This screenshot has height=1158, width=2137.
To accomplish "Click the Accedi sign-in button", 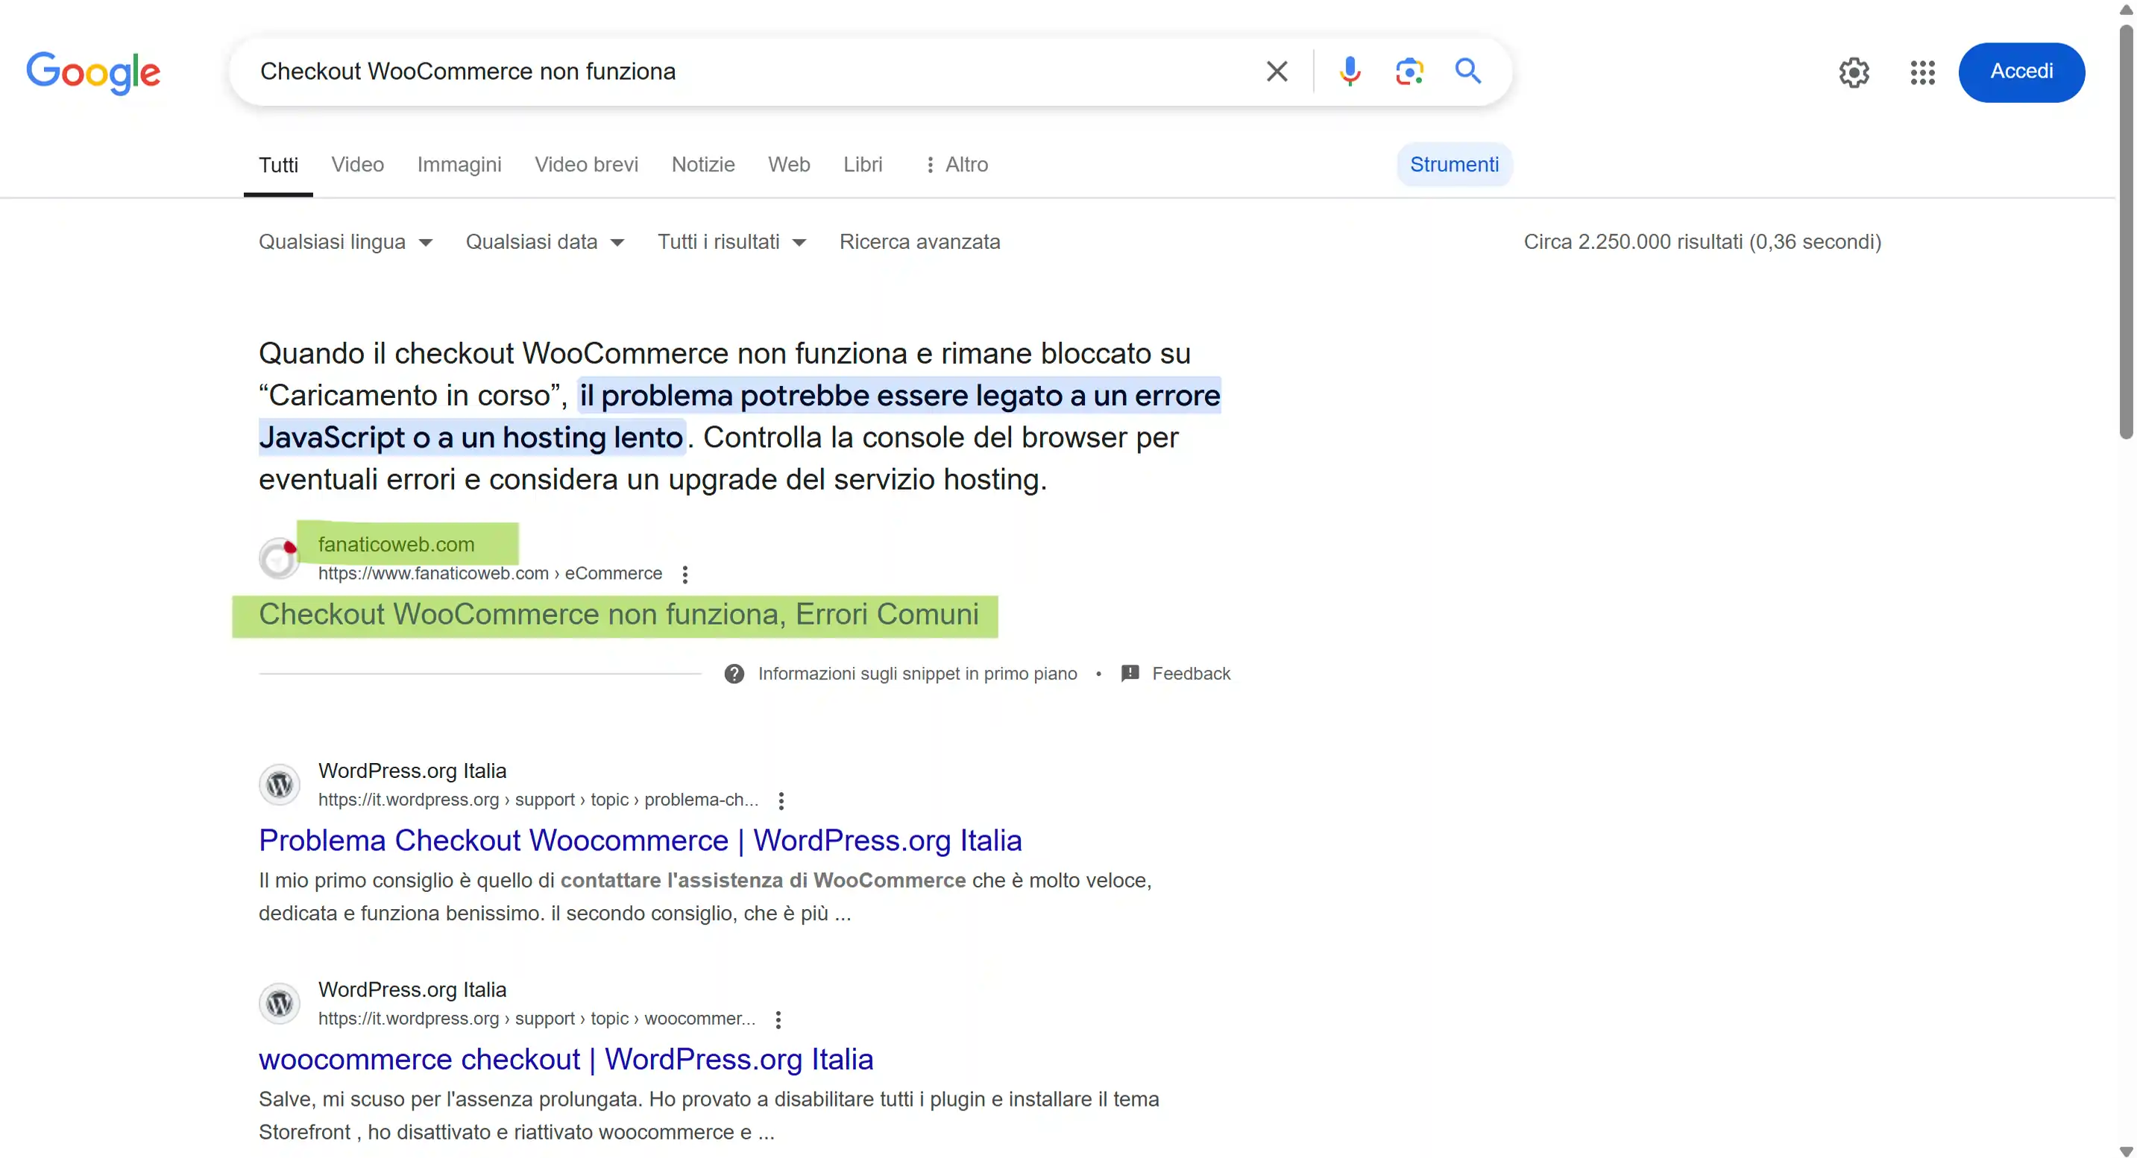I will coord(2021,72).
